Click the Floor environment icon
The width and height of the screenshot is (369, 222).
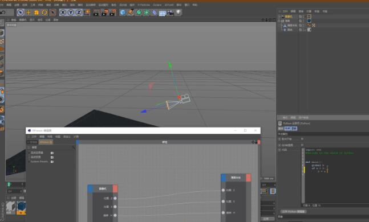(163, 13)
